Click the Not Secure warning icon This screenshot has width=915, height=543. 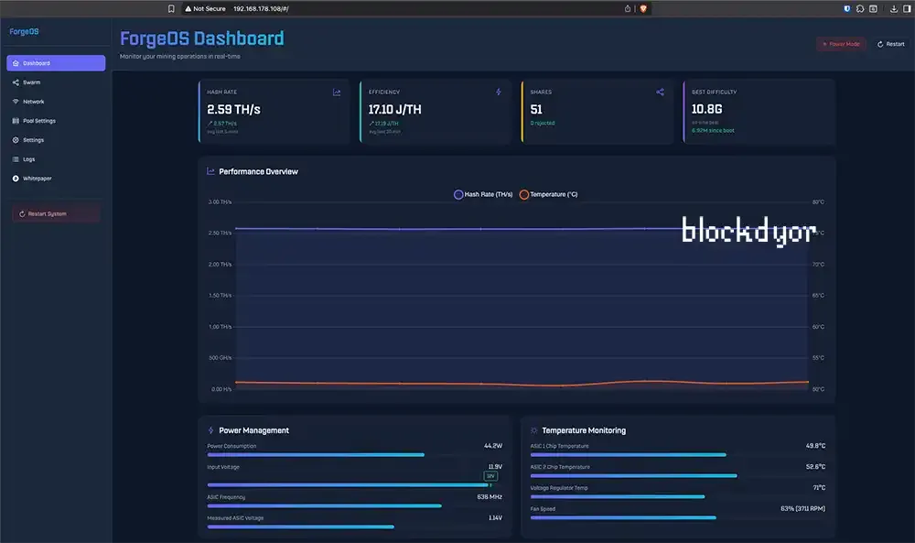[x=188, y=9]
